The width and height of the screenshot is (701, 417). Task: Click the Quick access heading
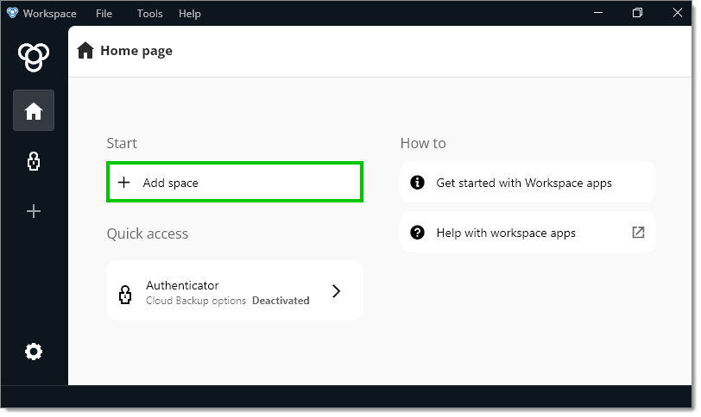(x=148, y=233)
